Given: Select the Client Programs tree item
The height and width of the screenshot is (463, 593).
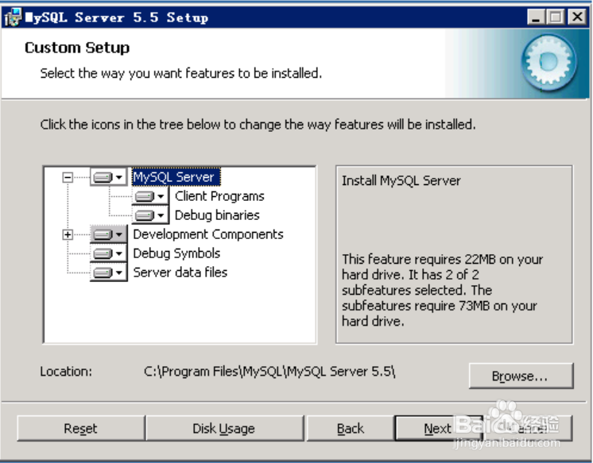Looking at the screenshot, I should [x=219, y=196].
